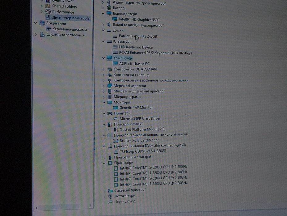Click left pane scroll-right arrow
This screenshot has height=216, width=287.
pyautogui.click(x=91, y=205)
